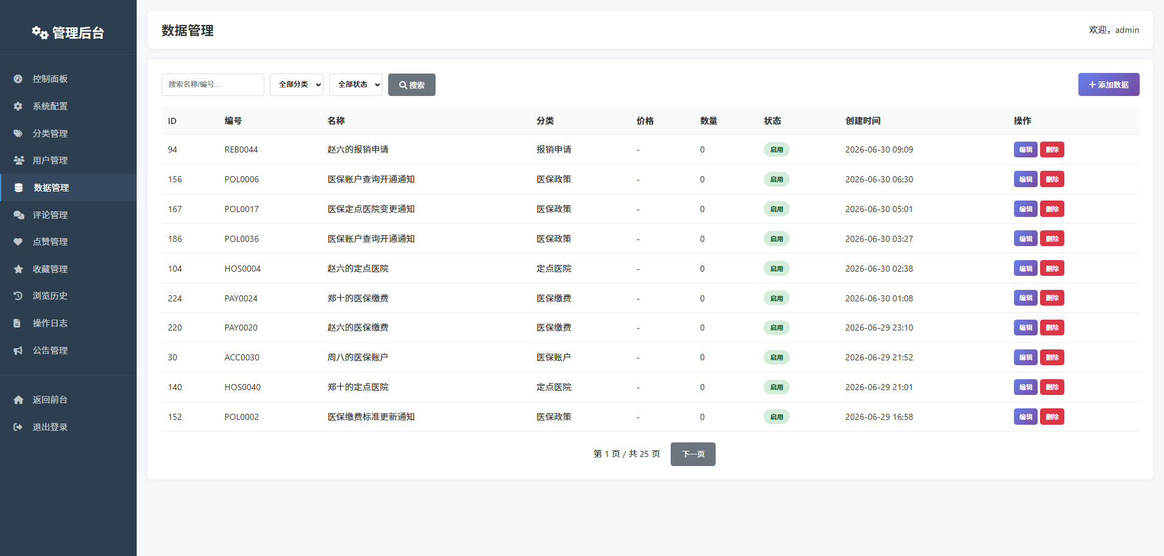The image size is (1164, 556).
Task: Navigate to 用户管理
Action: 68,160
